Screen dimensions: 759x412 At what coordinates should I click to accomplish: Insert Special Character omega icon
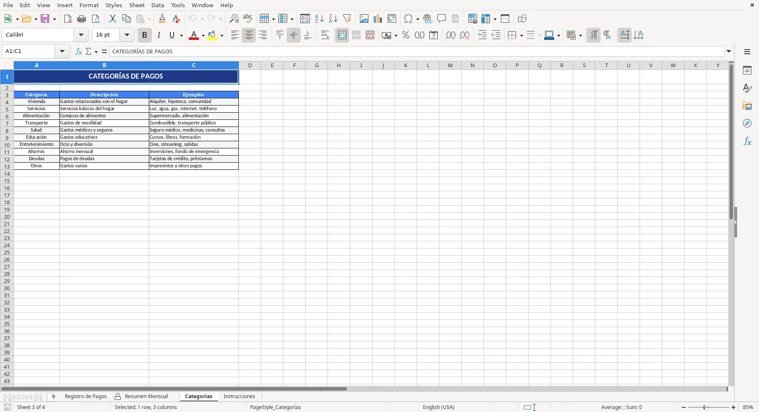(x=408, y=18)
